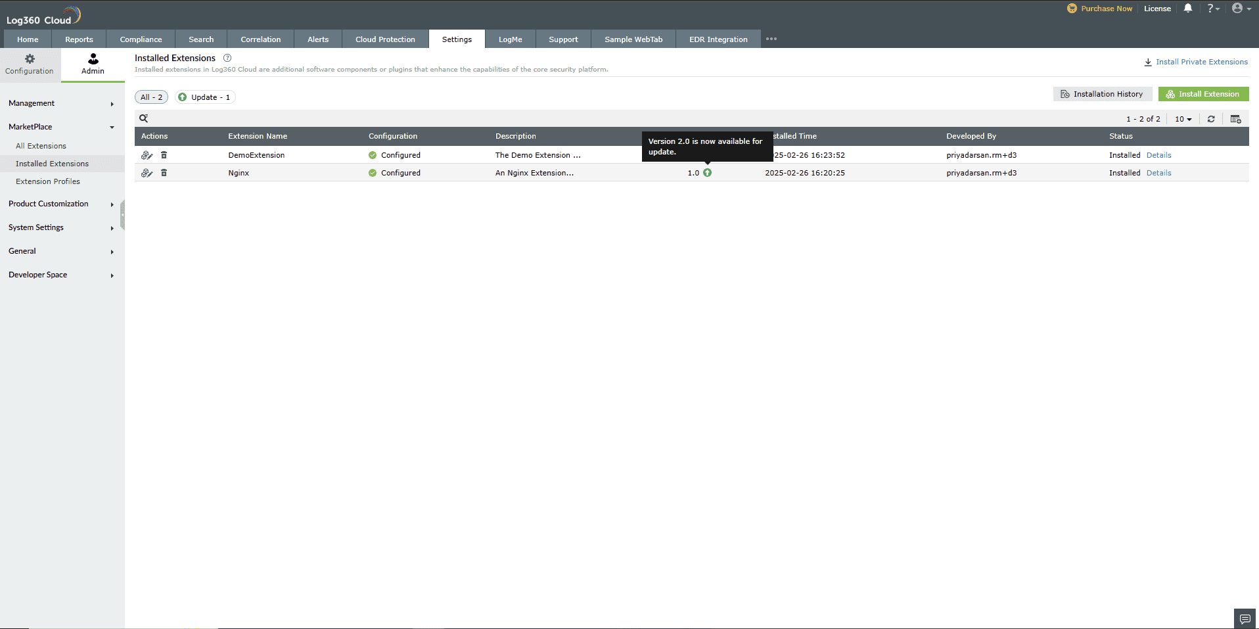Go to the Support tab
The image size is (1259, 629).
pos(563,39)
